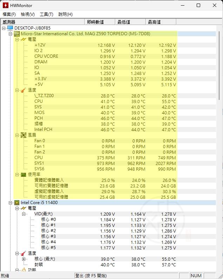This screenshot has width=223, height=279.
Task: Click the 登出 (按 F5 開始) status pane
Action: point(126,275)
